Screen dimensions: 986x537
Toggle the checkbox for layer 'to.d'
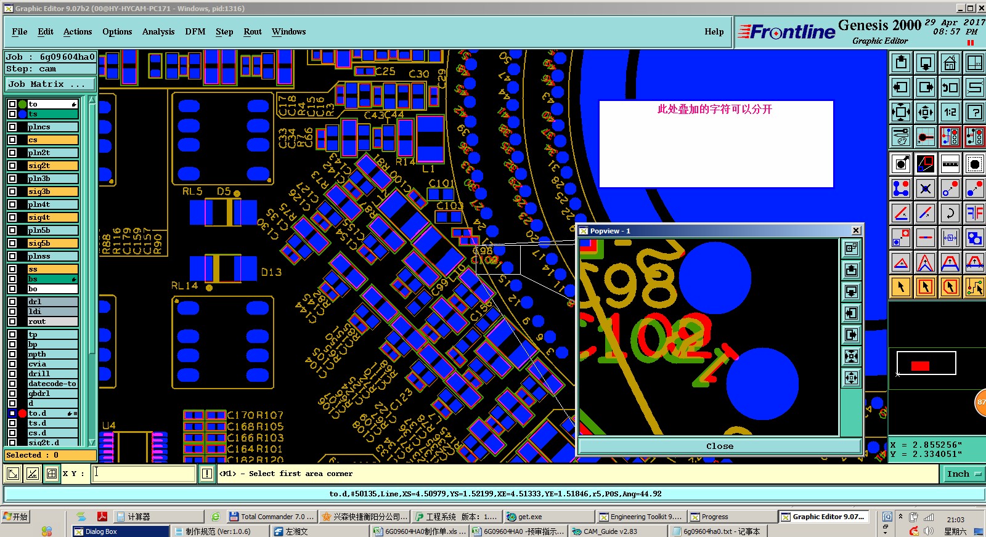(x=12, y=413)
